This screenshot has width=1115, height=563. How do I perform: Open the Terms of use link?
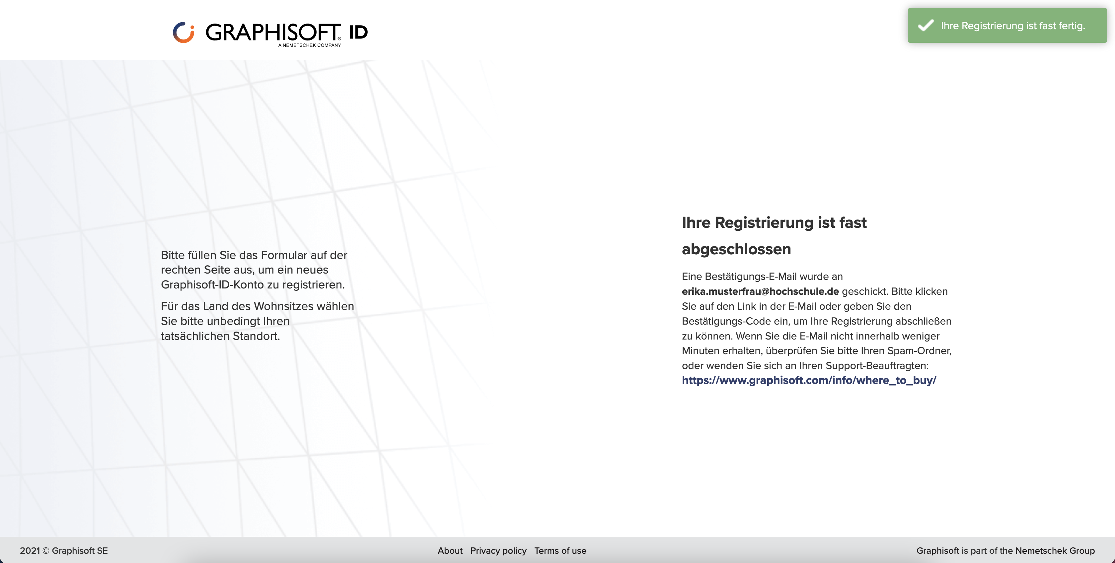560,550
